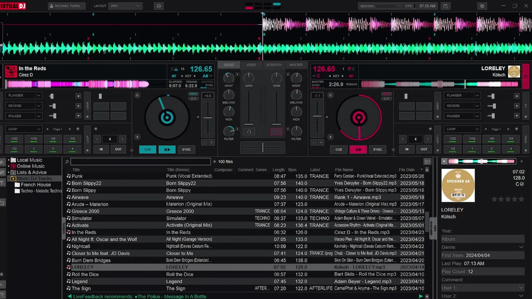Click the left deck stop icon
Viewport: 532px width, 299px height.
tap(138, 137)
